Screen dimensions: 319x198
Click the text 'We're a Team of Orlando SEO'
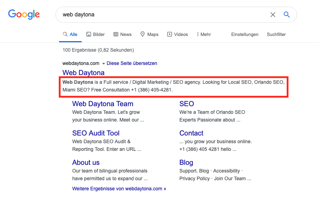[212, 112]
